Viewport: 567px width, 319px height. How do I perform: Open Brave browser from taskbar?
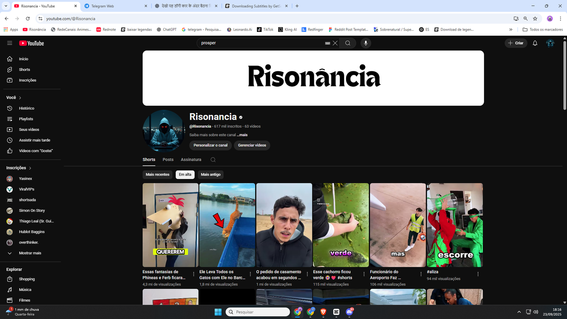point(323,312)
